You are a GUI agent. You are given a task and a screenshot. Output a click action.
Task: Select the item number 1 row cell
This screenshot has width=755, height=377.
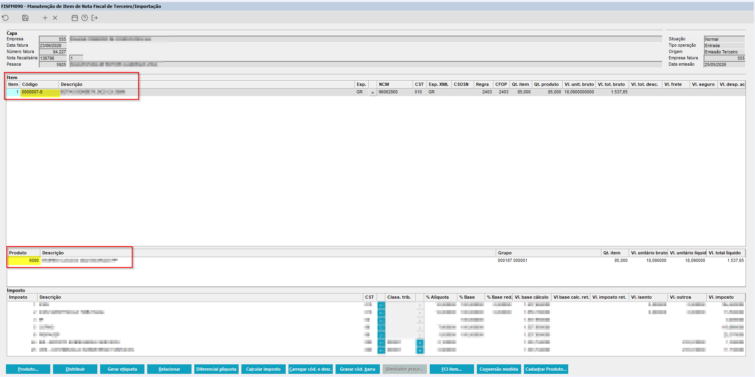coord(13,92)
